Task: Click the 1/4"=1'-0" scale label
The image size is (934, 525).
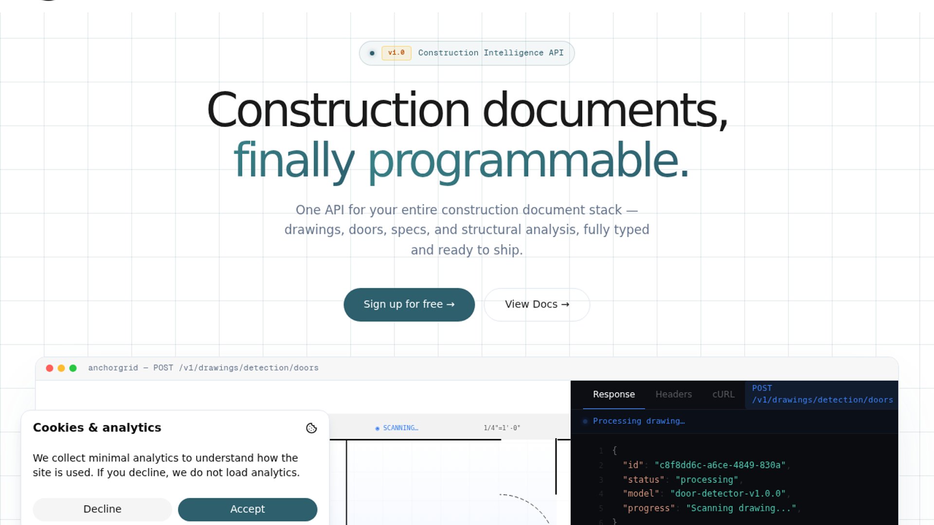Action: coord(502,428)
